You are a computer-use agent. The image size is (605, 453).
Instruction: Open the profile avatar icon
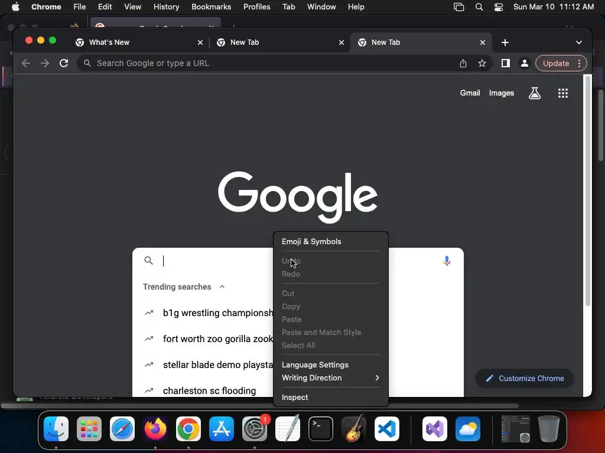(525, 63)
